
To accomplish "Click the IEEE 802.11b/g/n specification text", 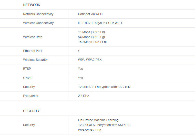I will click(100, 23).
